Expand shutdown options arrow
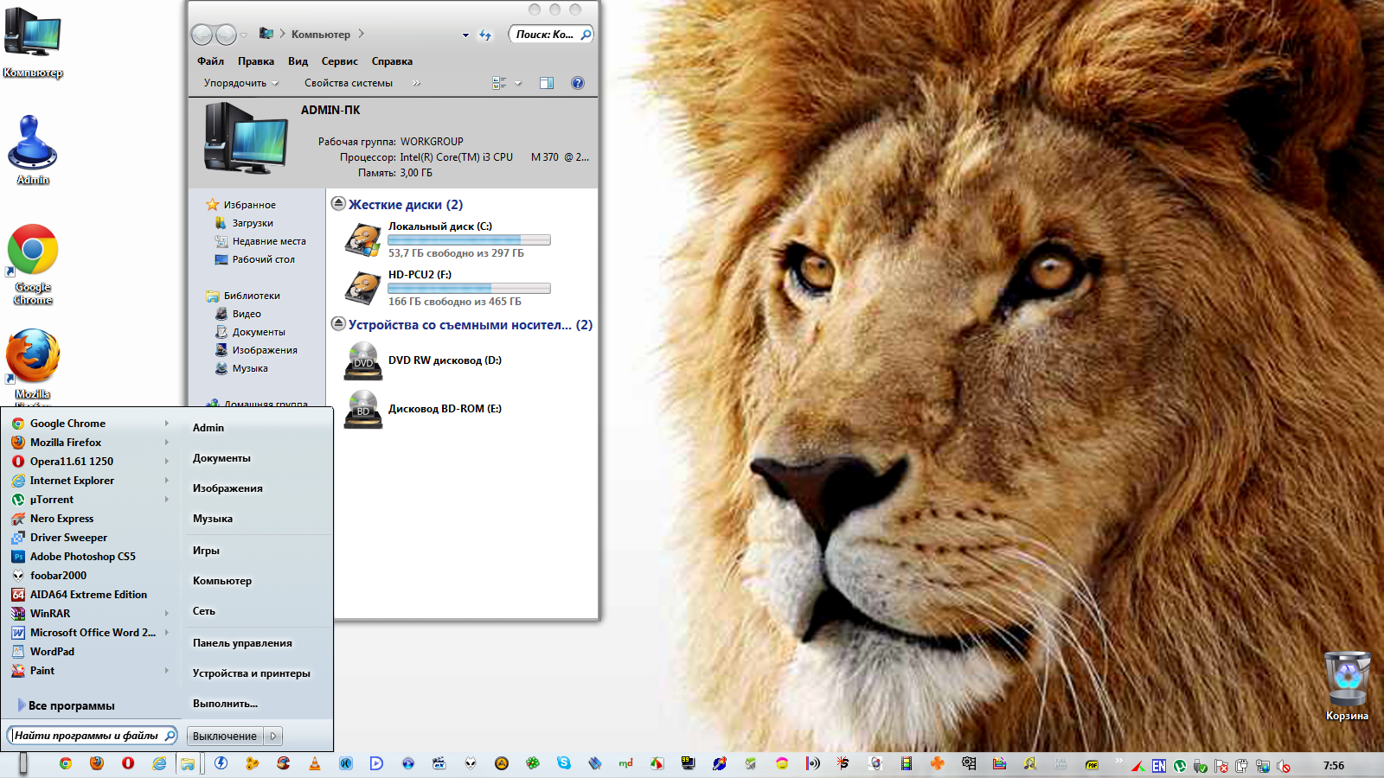 pyautogui.click(x=273, y=737)
